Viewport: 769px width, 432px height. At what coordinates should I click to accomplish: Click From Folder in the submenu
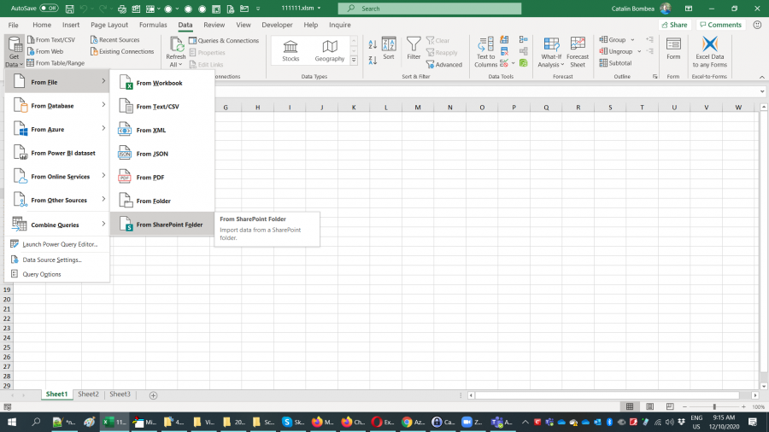162,201
